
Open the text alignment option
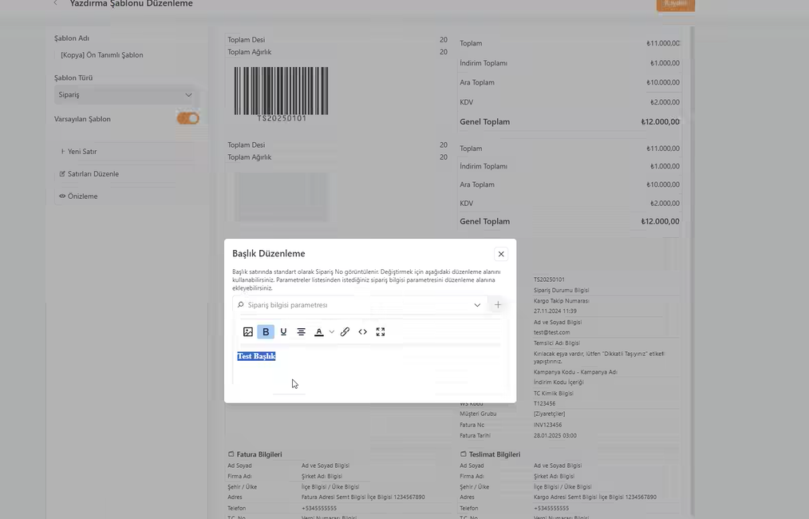[x=301, y=331]
